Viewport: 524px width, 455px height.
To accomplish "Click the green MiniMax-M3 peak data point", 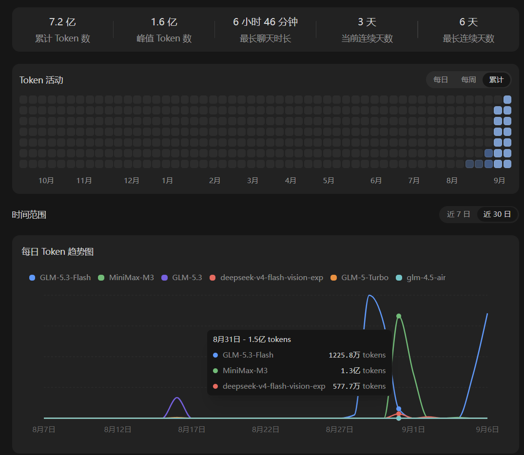I will pyautogui.click(x=399, y=316).
